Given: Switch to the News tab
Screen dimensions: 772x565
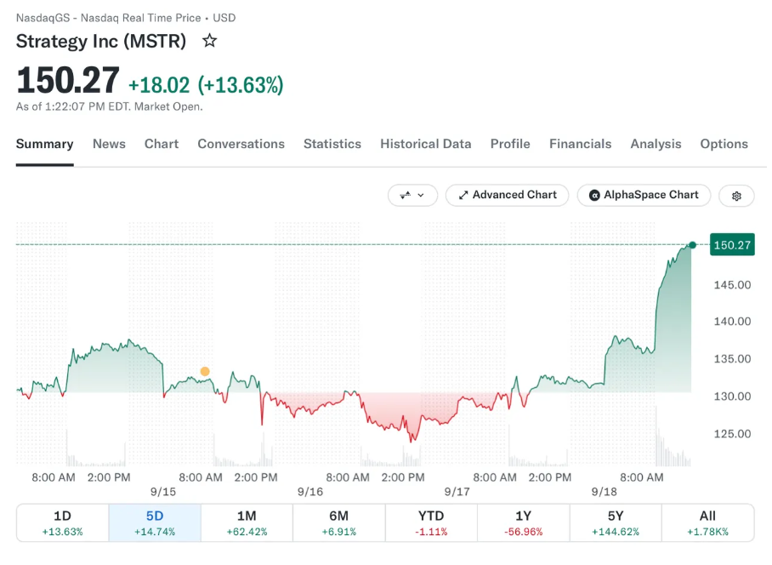Looking at the screenshot, I should tap(110, 144).
